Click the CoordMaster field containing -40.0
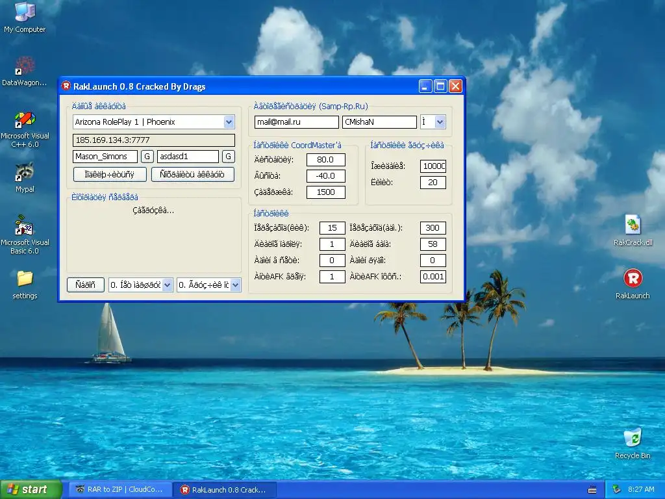 click(326, 176)
